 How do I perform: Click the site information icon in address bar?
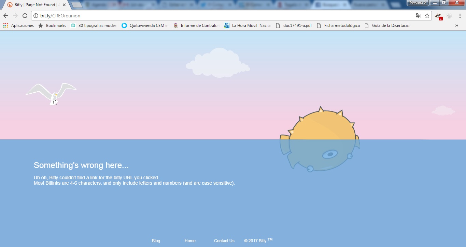(36, 16)
